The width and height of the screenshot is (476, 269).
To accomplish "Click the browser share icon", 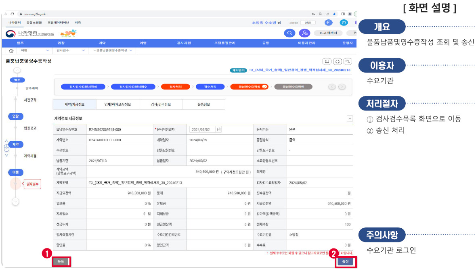I will (x=327, y=14).
